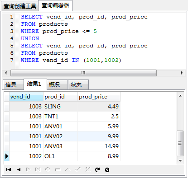Select the TNT1 cell
188x178 pixels.
(x=60, y=117)
